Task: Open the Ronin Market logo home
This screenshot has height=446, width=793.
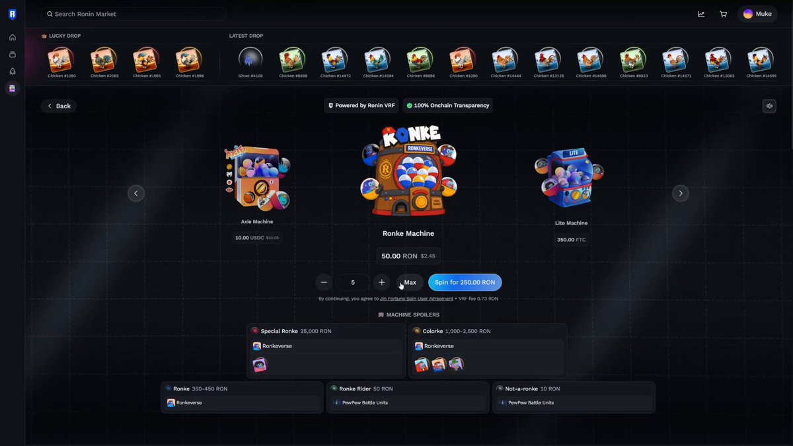Action: pos(12,14)
